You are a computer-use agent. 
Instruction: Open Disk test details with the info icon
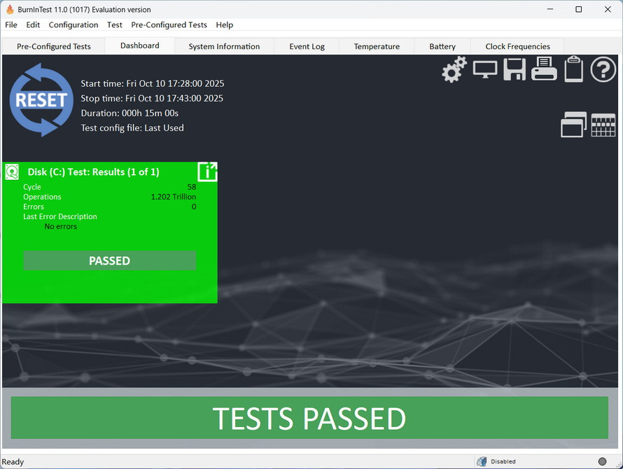coord(207,171)
